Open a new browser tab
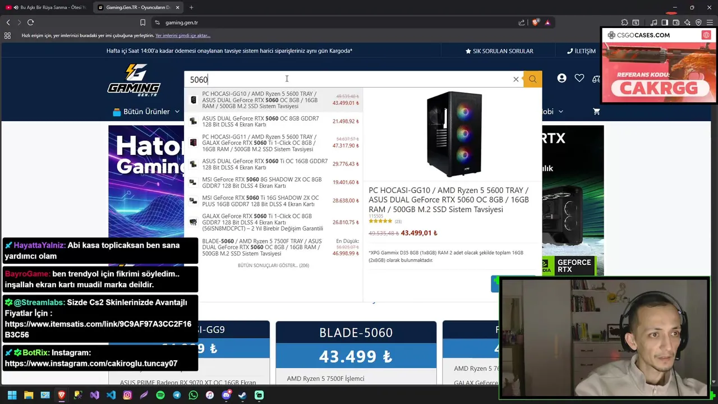Viewport: 718px width, 404px height. tap(191, 7)
